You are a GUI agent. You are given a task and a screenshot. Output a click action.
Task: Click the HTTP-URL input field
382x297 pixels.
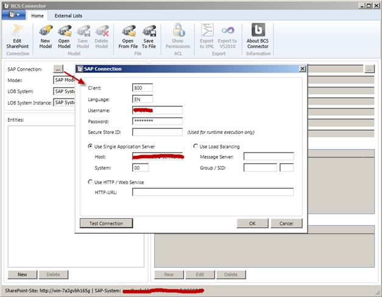213,192
